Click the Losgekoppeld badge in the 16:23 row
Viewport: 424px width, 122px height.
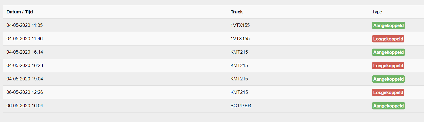388,66
